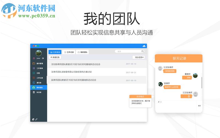Click the first orange message bubble from 汪卫东律师

pyautogui.click(x=170, y=71)
